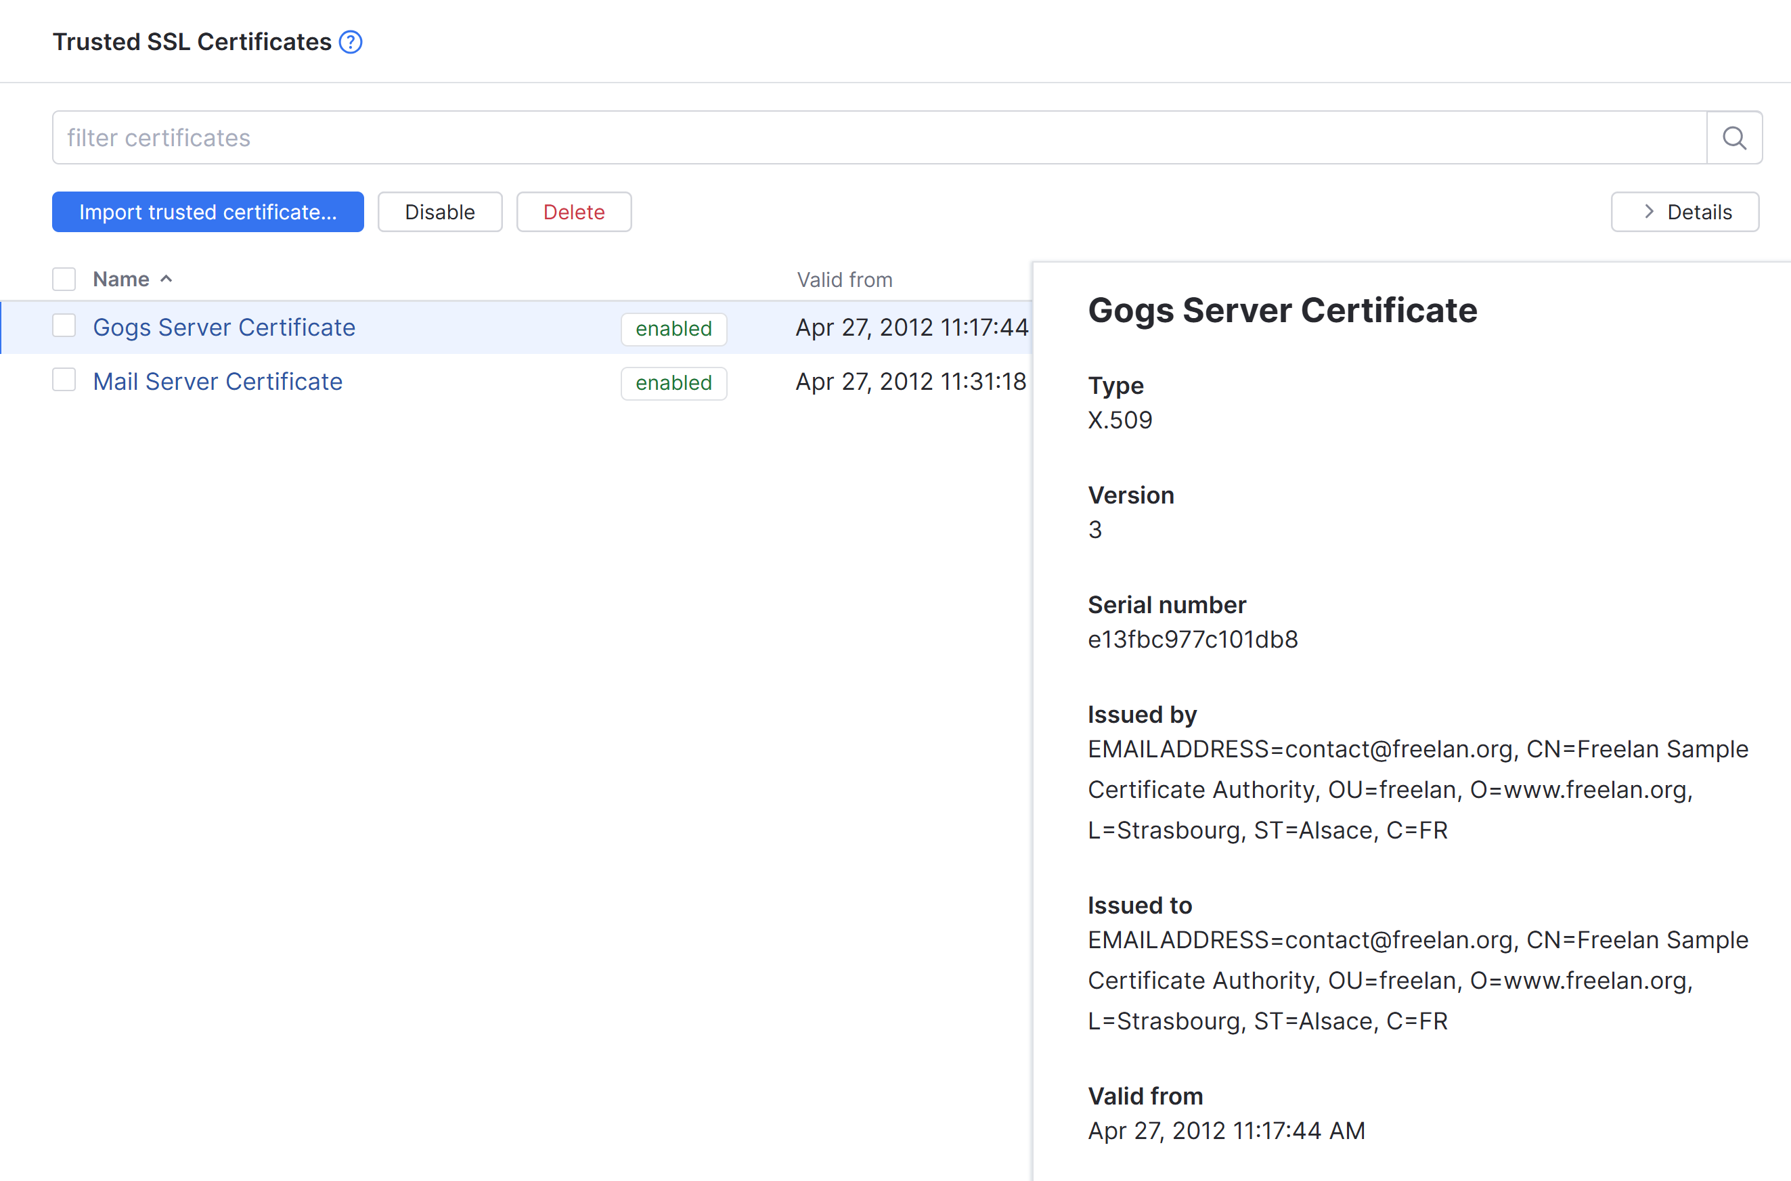Select the serial number e13fbc977c101db8

(x=1192, y=639)
